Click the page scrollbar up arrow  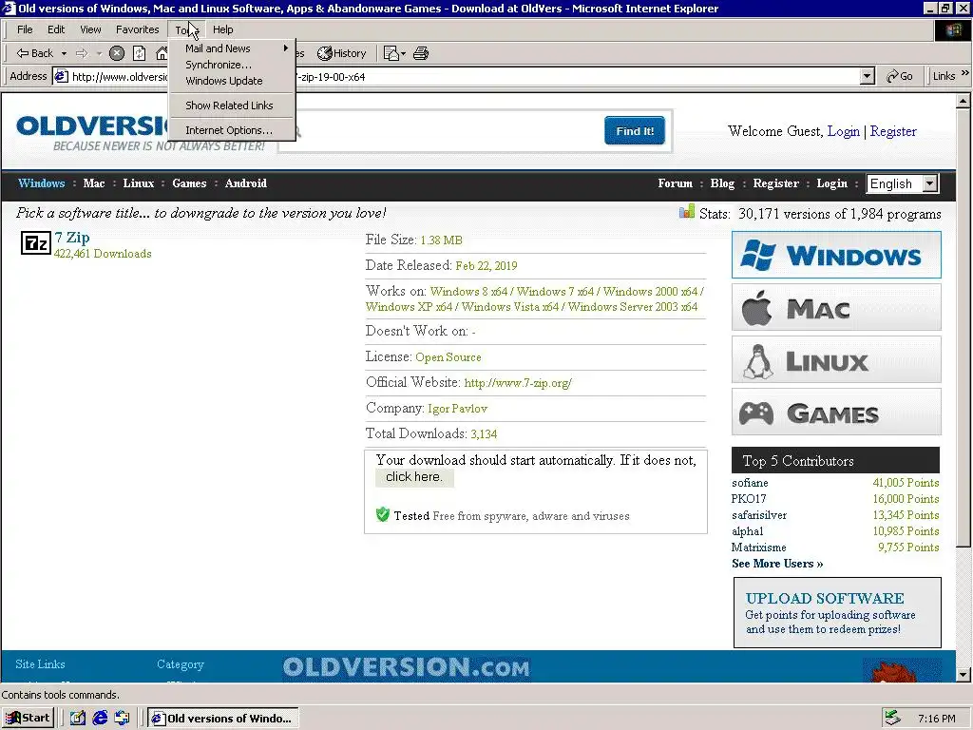point(963,101)
